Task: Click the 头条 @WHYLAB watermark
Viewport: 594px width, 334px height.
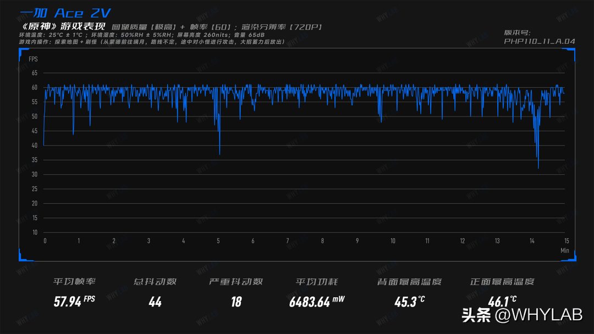Action: click(522, 315)
